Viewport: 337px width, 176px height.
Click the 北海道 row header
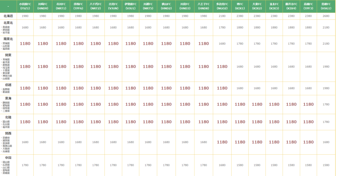coord(9,16)
